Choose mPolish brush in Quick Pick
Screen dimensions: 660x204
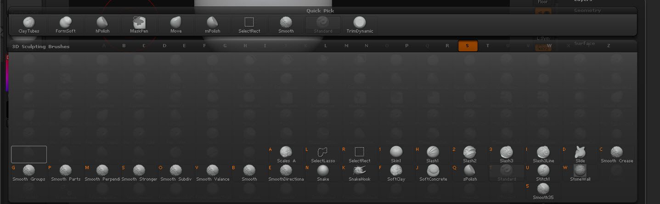click(213, 25)
